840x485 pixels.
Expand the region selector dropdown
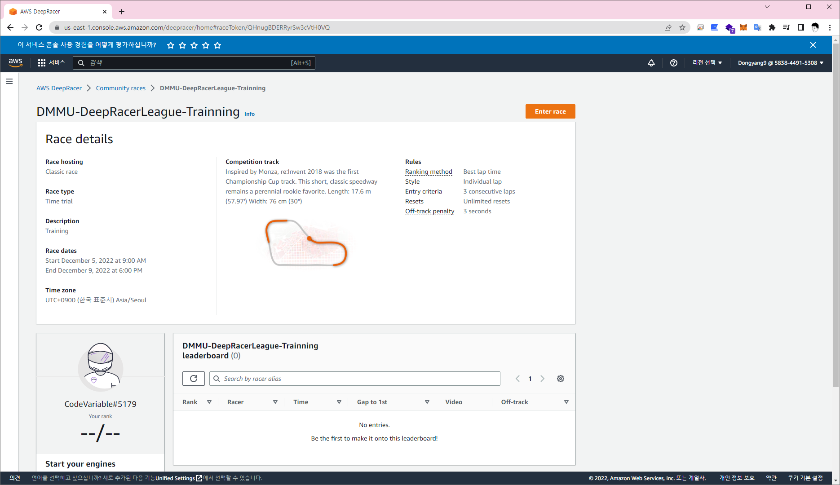(707, 63)
